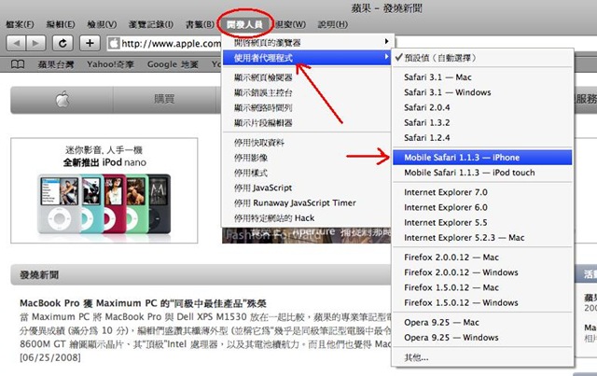Choose Firefox 2.0.0.12 — Mac user agent
Viewport: 597px width, 376px height.
[x=482, y=258]
